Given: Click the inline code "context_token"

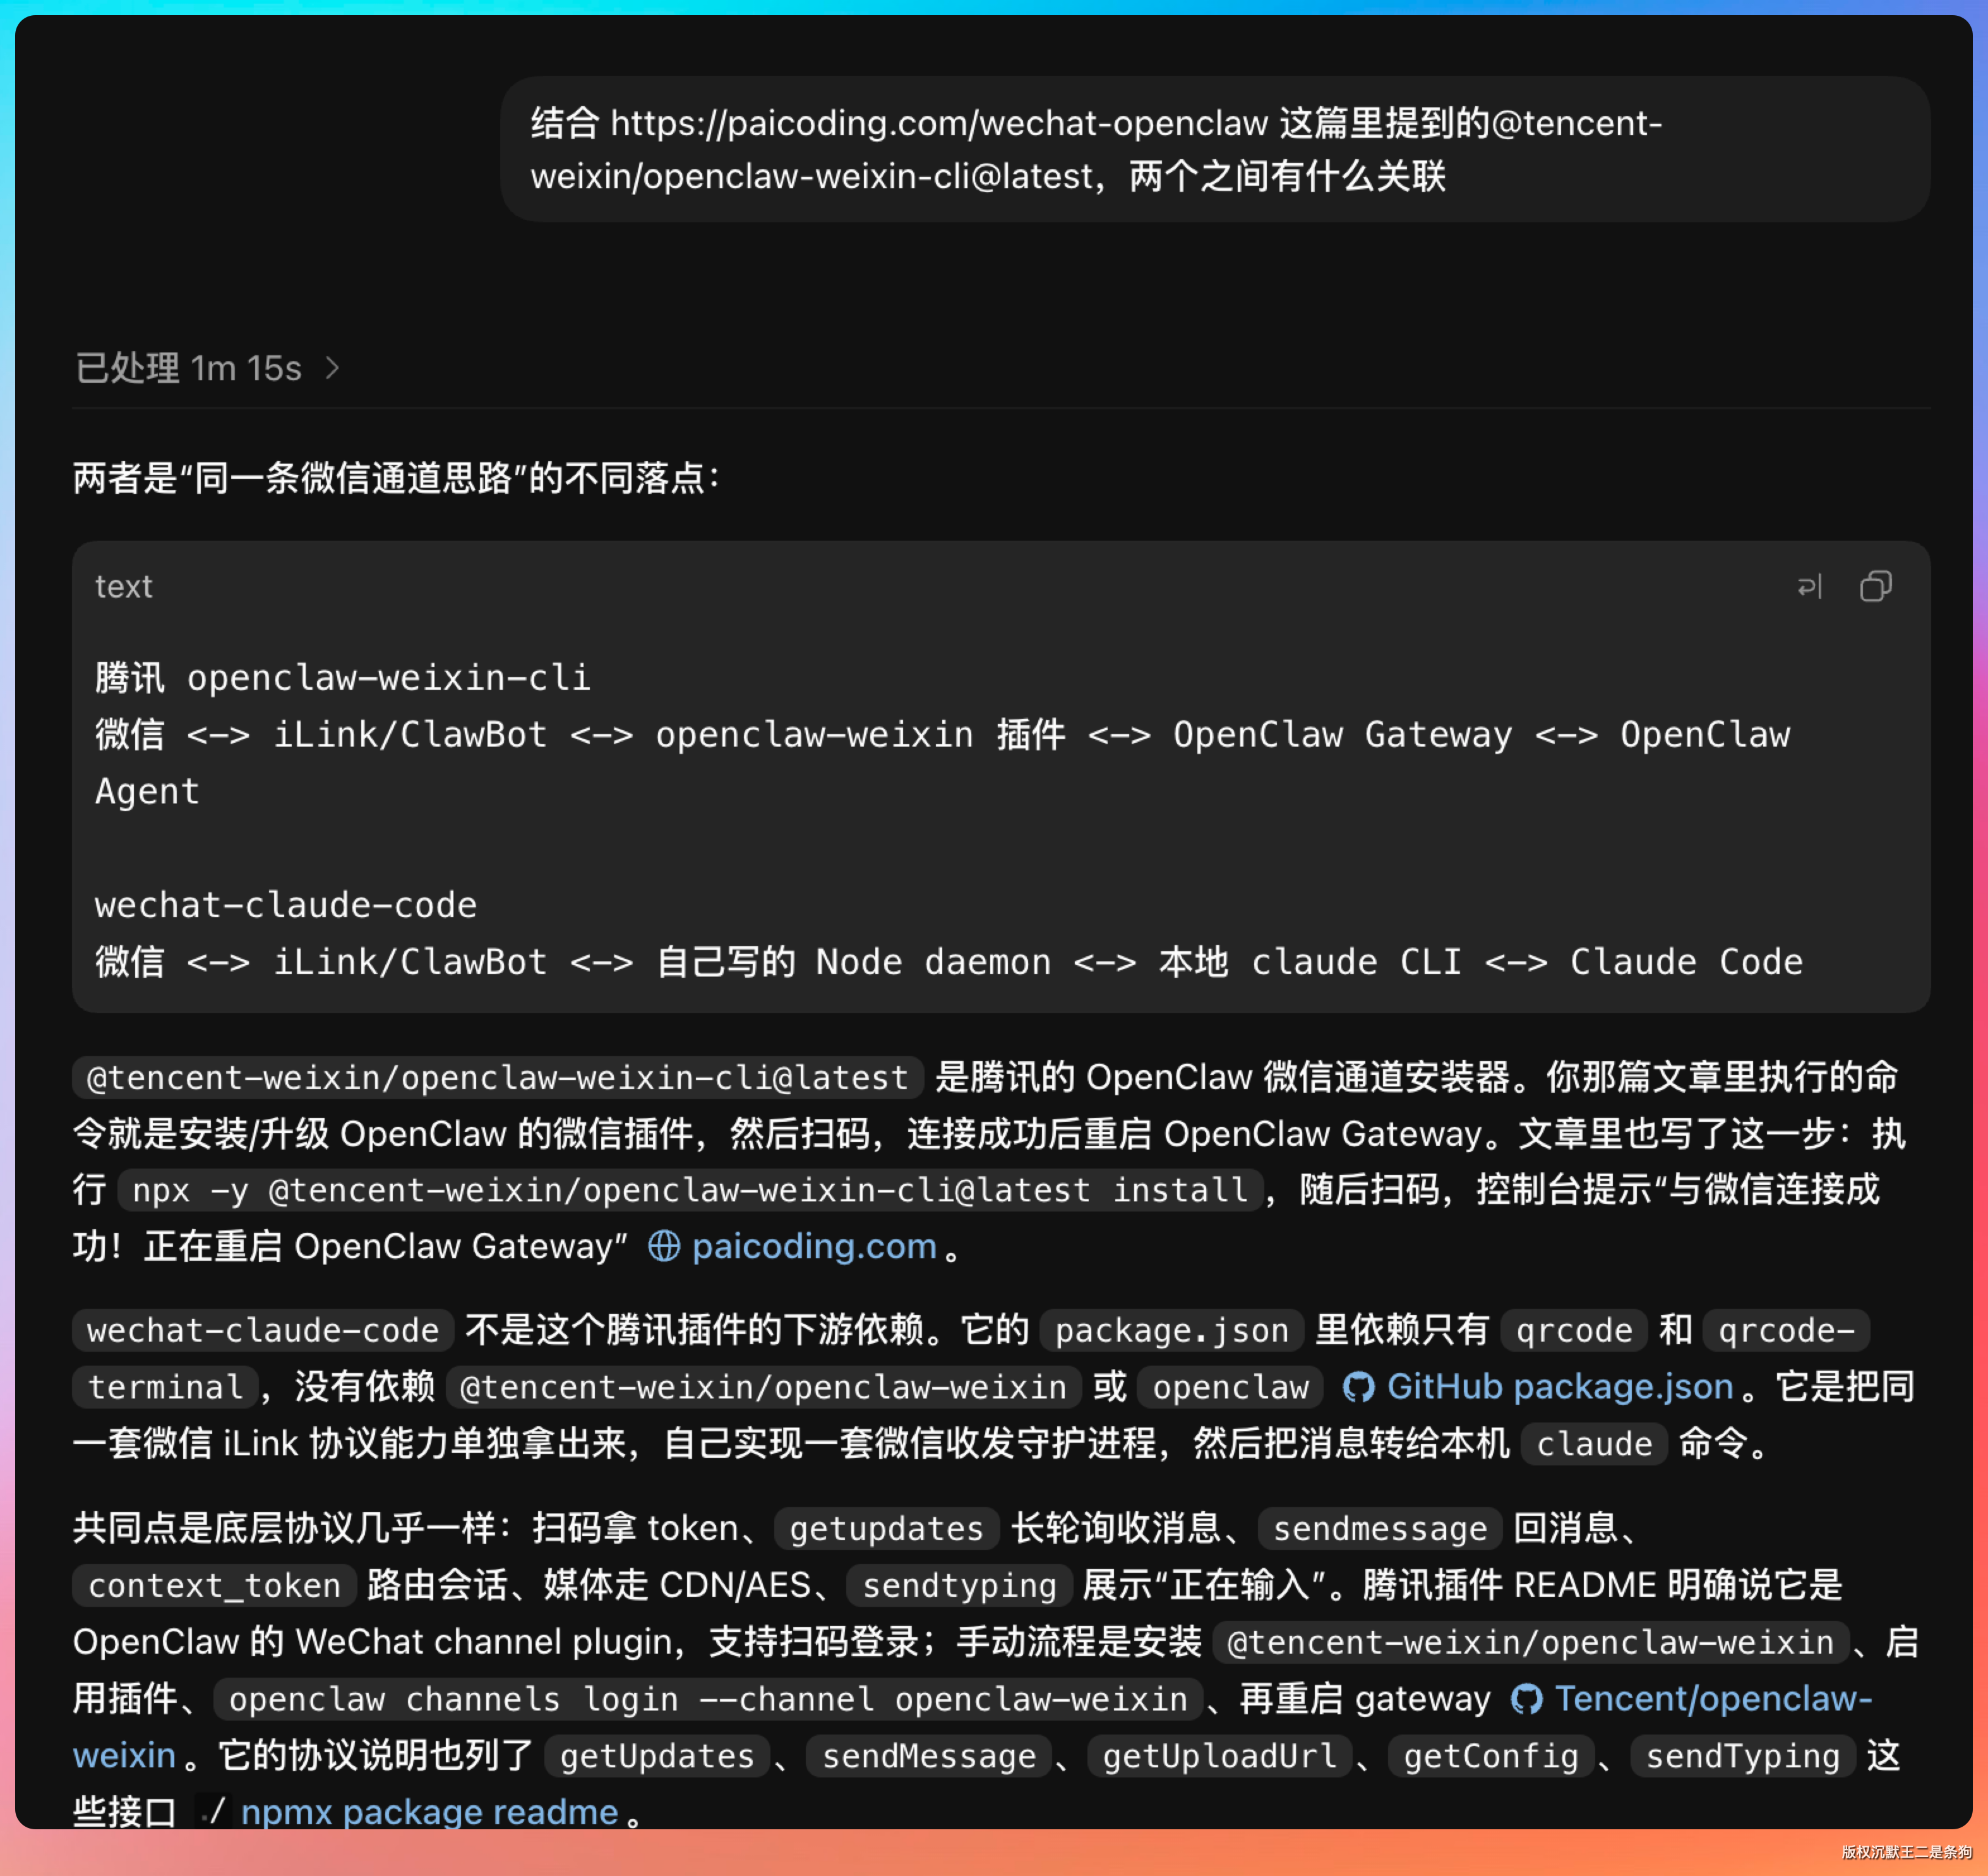Looking at the screenshot, I should click(x=214, y=1585).
